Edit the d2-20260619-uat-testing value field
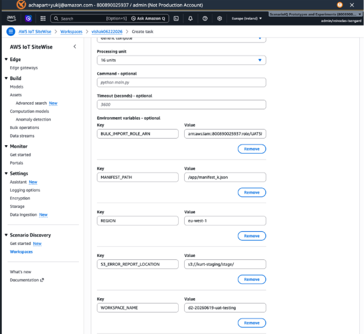 coord(225,308)
